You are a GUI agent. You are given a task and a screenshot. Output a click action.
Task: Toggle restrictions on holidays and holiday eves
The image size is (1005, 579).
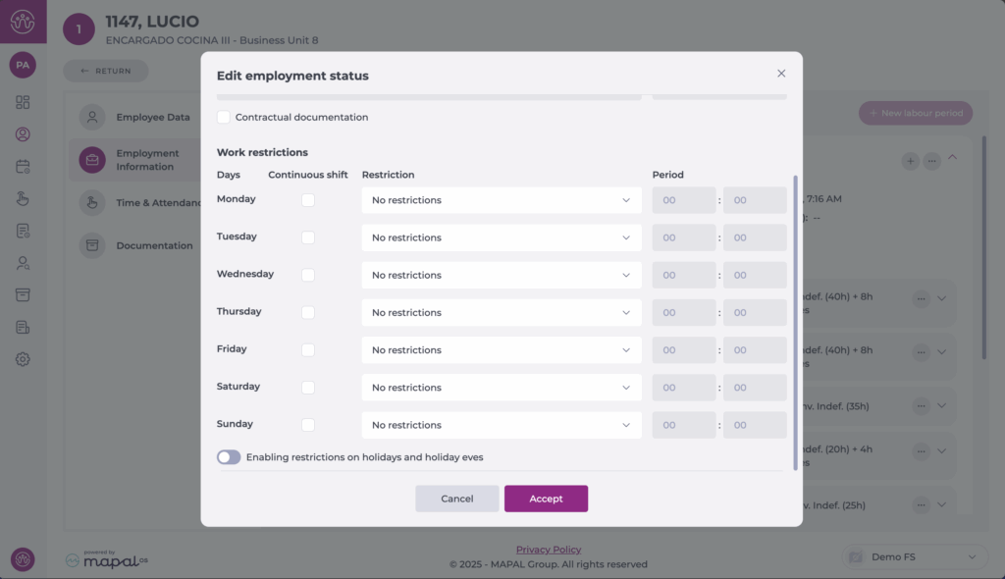[x=229, y=457]
